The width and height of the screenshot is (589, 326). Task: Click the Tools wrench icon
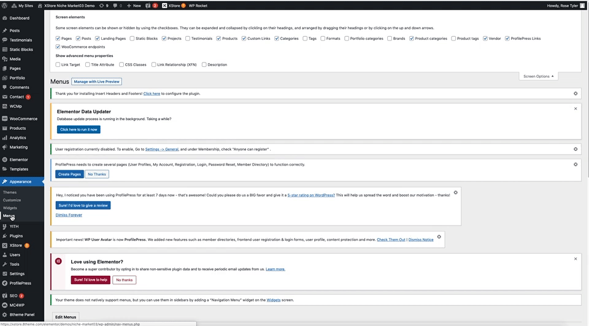pyautogui.click(x=4, y=264)
